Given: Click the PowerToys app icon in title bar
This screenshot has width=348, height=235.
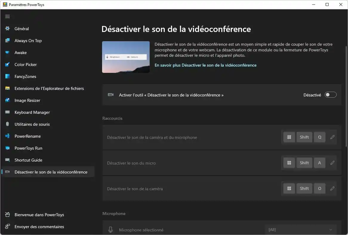Looking at the screenshot, I should pos(5,5).
